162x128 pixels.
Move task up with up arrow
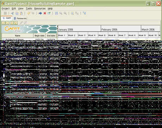[x=16, y=23]
